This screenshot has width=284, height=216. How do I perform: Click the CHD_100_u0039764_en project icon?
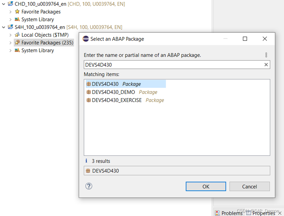[10, 3]
